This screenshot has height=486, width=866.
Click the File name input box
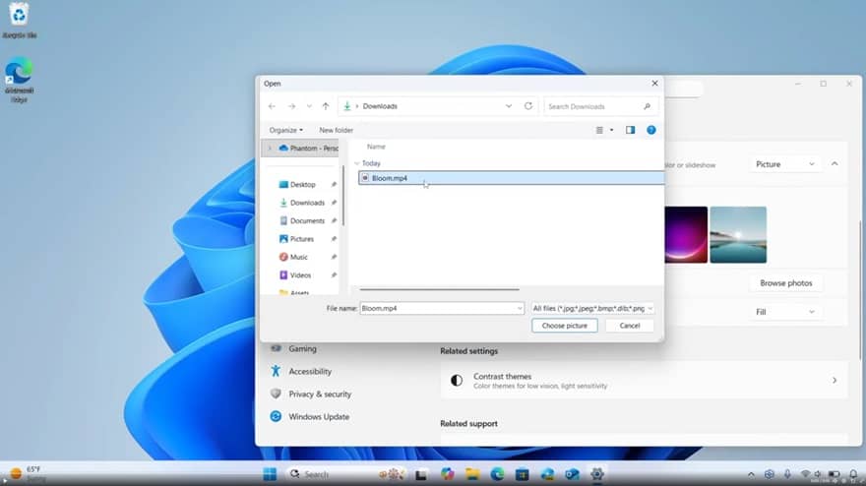click(437, 308)
